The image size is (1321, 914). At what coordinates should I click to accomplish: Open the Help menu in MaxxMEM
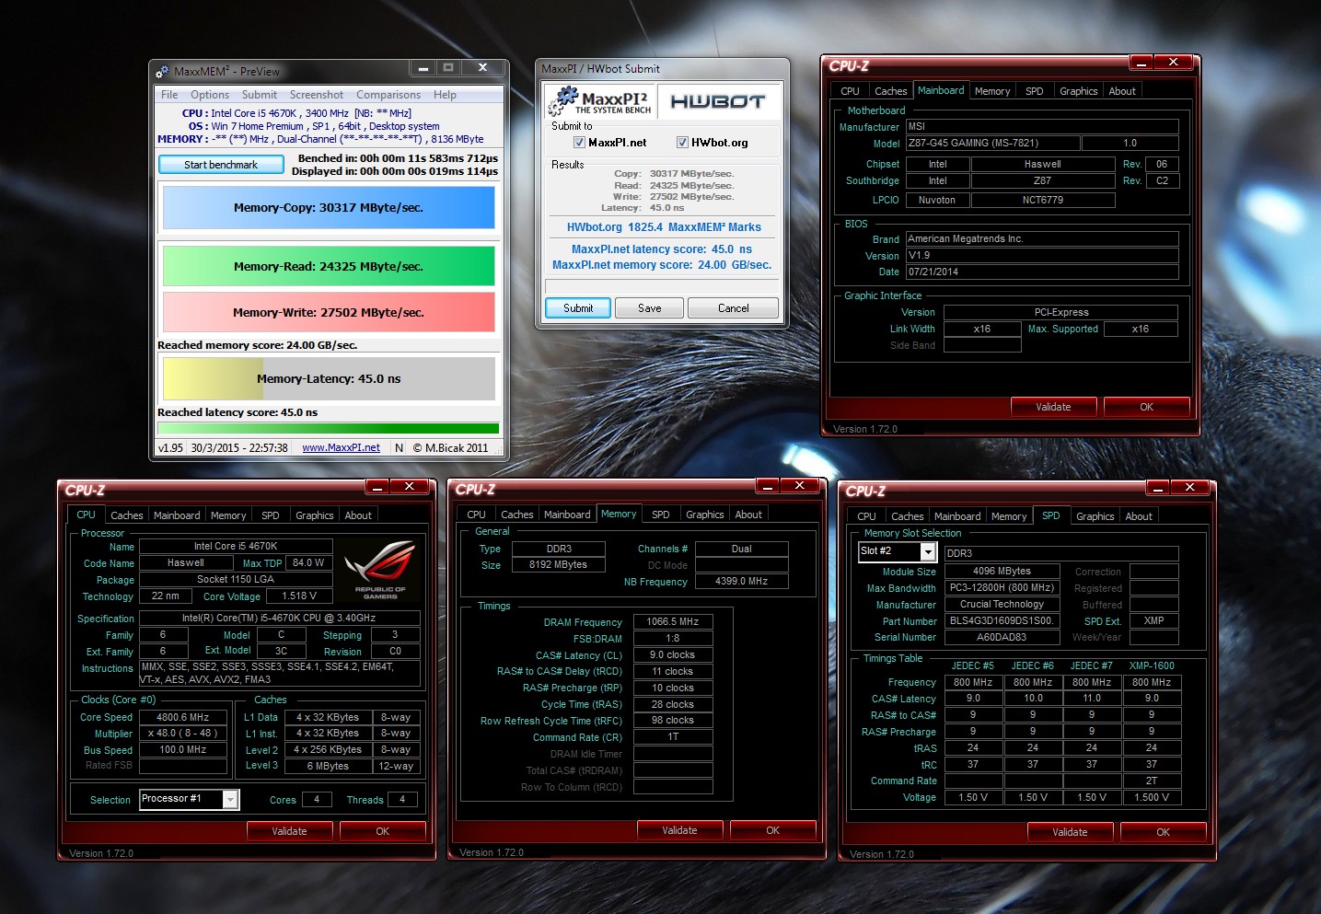(445, 95)
